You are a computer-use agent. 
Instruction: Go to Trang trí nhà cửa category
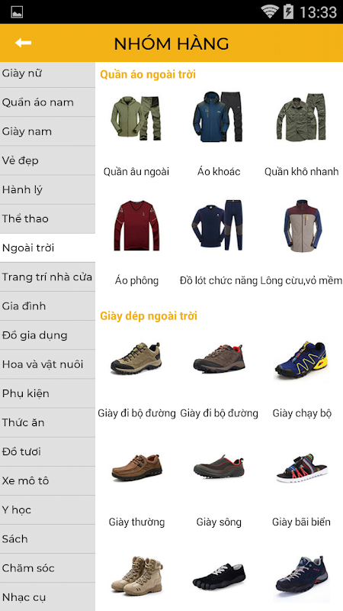coord(47,277)
